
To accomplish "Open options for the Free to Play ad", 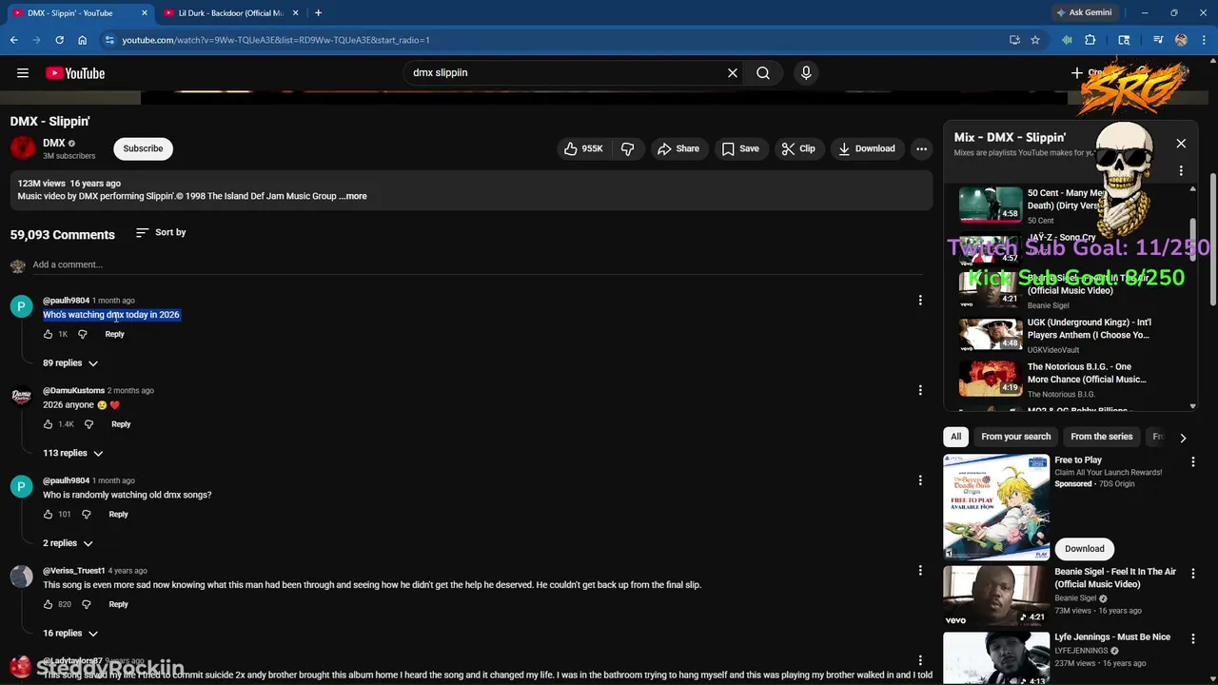I will pyautogui.click(x=1193, y=461).
